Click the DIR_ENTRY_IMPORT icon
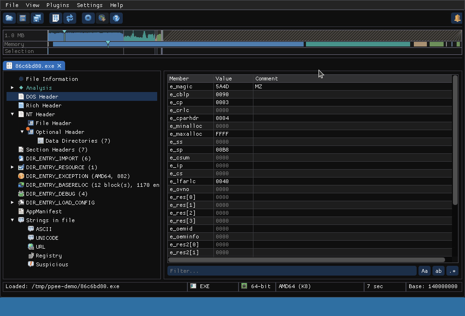The width and height of the screenshot is (465, 316). [21, 158]
